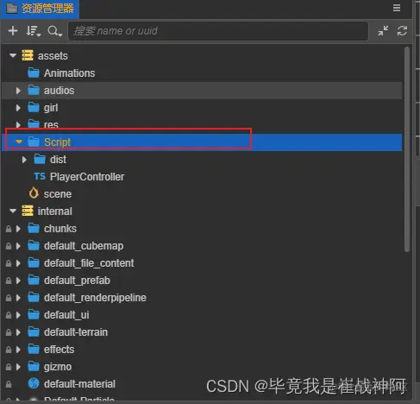Expand the effects folder arrow

coord(18,350)
